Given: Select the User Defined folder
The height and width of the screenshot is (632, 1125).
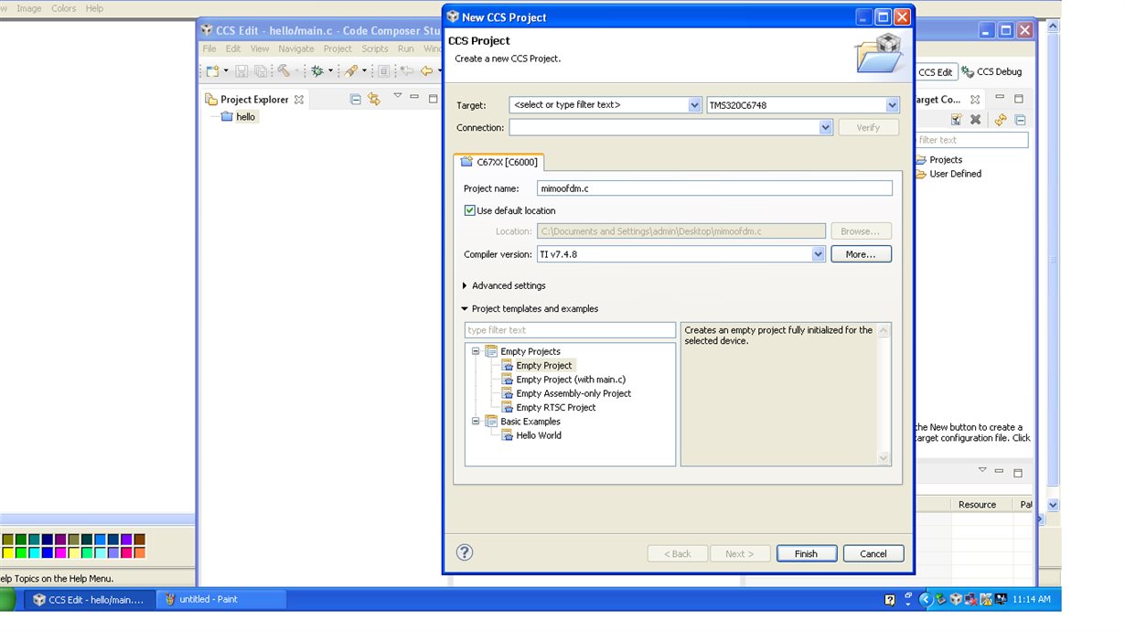Looking at the screenshot, I should (948, 174).
